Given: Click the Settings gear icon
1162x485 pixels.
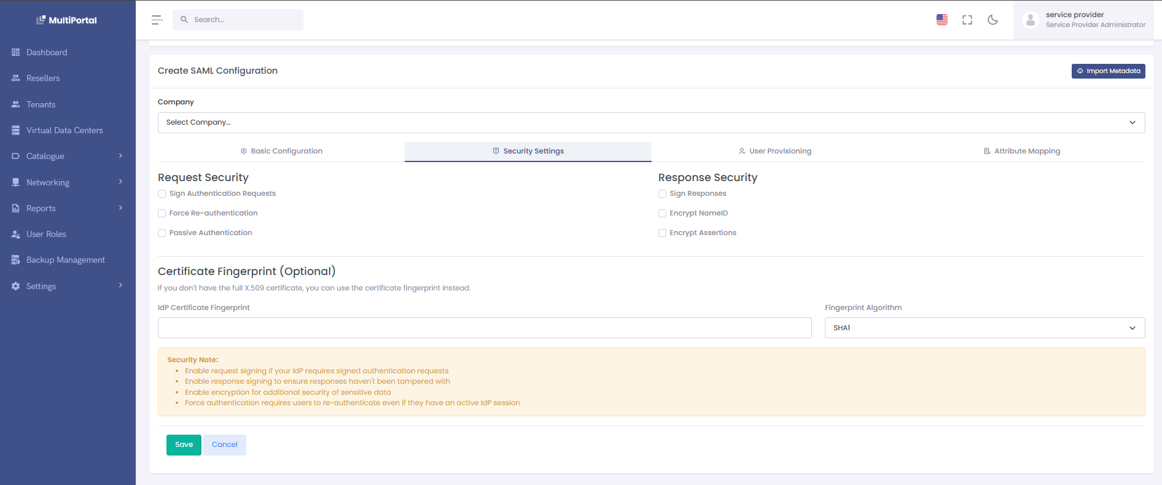Looking at the screenshot, I should pos(16,286).
